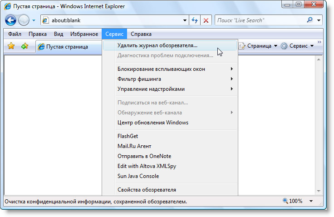Click the red Stop loading button
Viewport: 334px width, 217px height.
point(206,20)
